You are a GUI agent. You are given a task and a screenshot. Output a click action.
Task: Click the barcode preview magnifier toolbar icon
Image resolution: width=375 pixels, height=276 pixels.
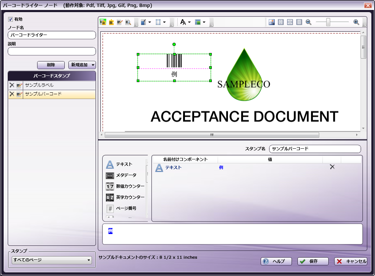pos(128,22)
